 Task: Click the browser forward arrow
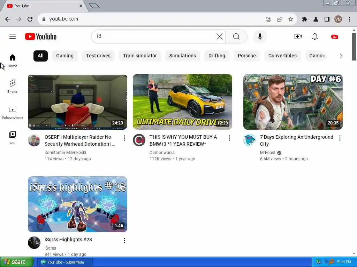click(19, 19)
